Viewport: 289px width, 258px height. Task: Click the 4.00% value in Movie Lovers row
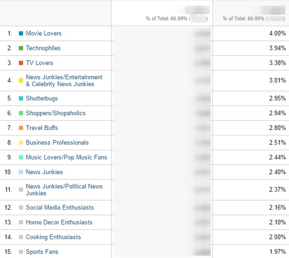click(x=277, y=34)
